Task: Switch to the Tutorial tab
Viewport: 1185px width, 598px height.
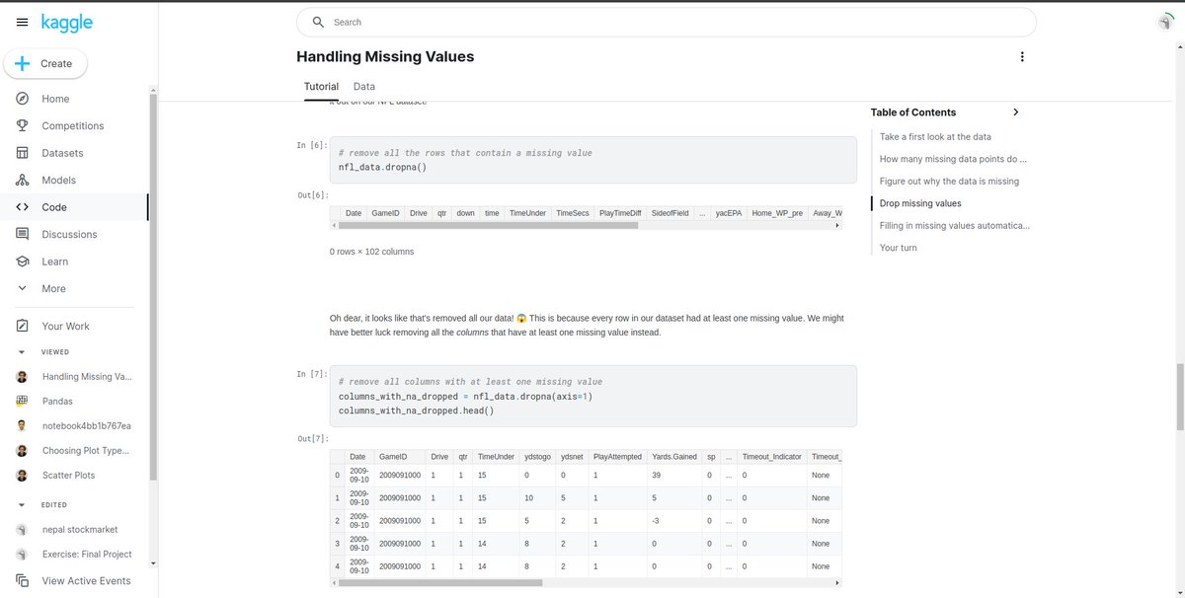Action: 321,87
